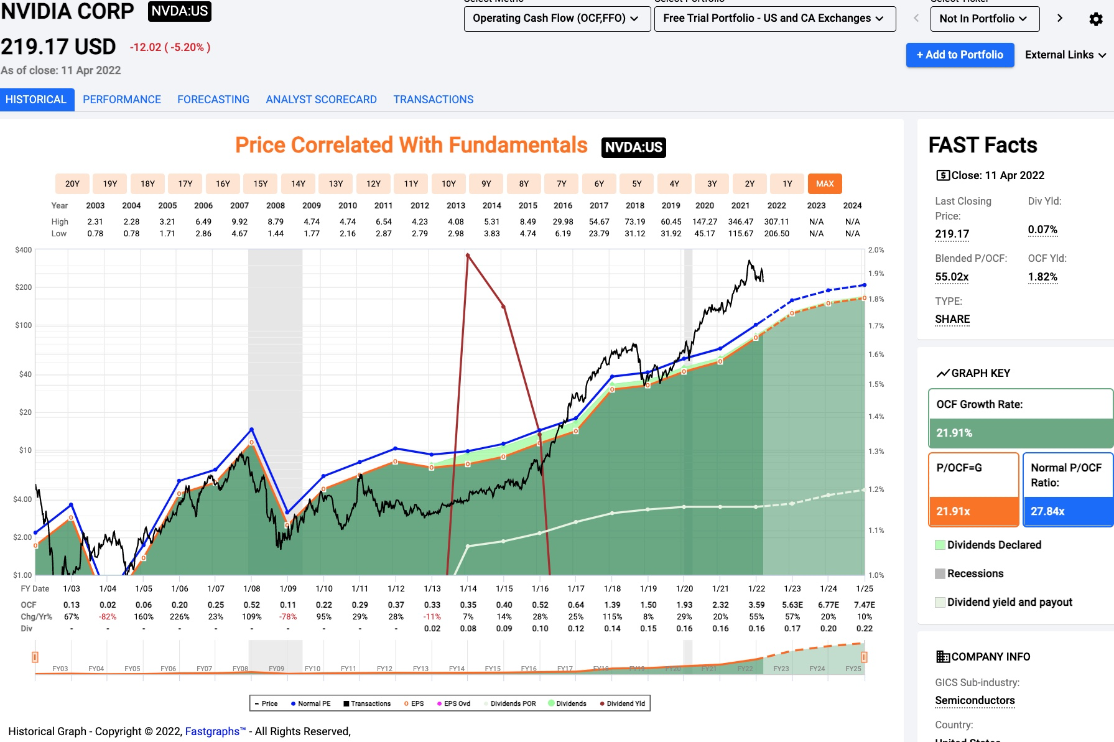Click the Blended P/OCF 55.02x value

[x=952, y=277]
